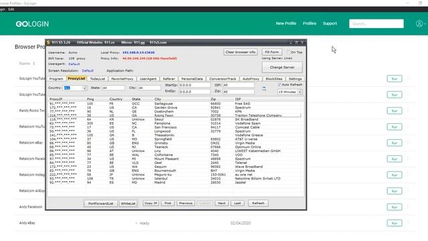Screen dimensions: 428x241
Task: Click the Fill Form button
Action: pyautogui.click(x=272, y=52)
